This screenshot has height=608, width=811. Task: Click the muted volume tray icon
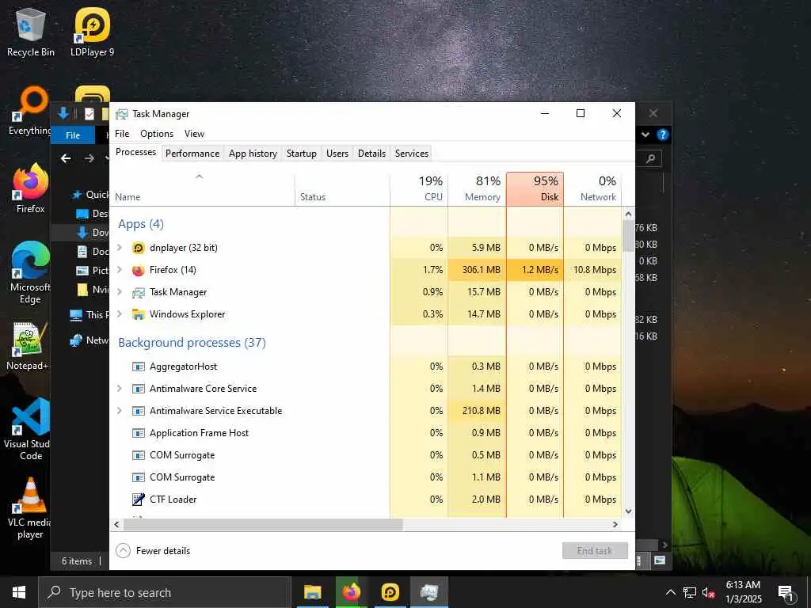pos(709,593)
